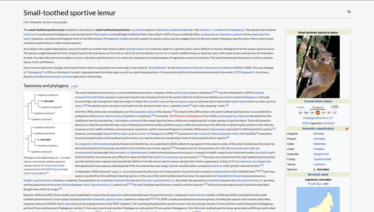Follow the 'taxonomic synonym' link

231,34
